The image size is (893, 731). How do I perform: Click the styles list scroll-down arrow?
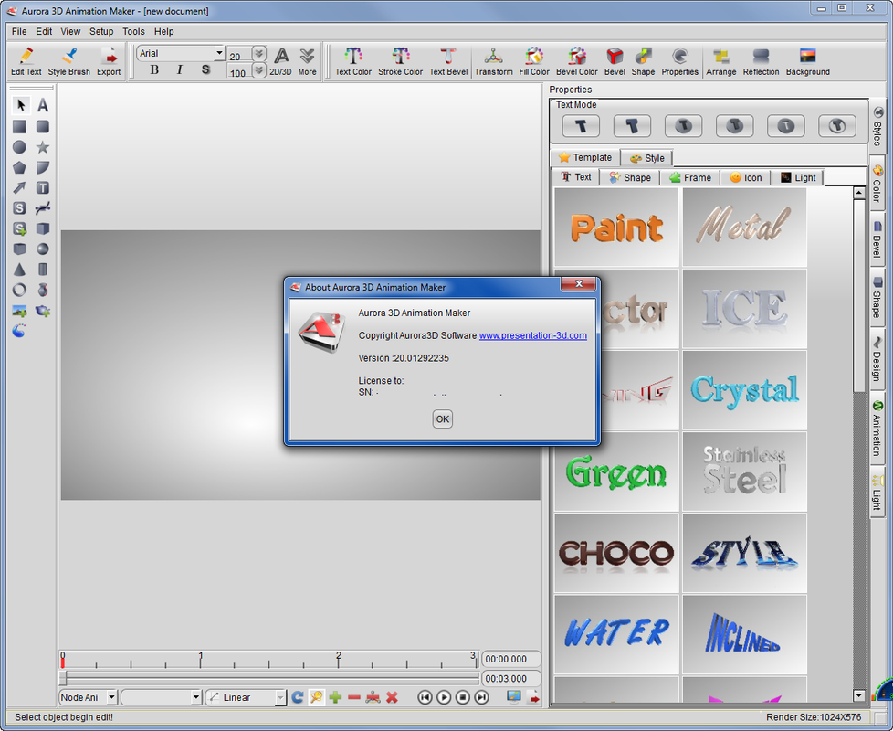pos(859,695)
